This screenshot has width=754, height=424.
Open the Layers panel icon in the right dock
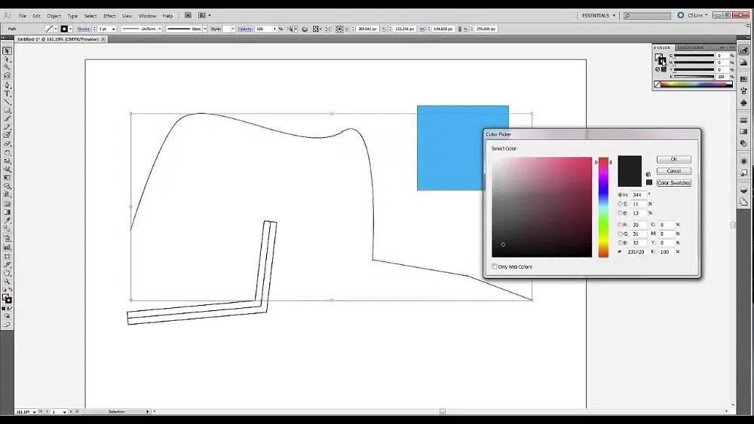click(x=743, y=191)
